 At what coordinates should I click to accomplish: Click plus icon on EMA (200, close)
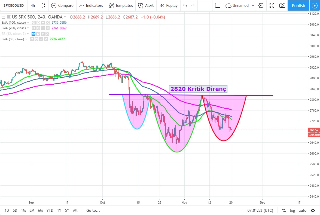pyautogui.click(x=43, y=28)
